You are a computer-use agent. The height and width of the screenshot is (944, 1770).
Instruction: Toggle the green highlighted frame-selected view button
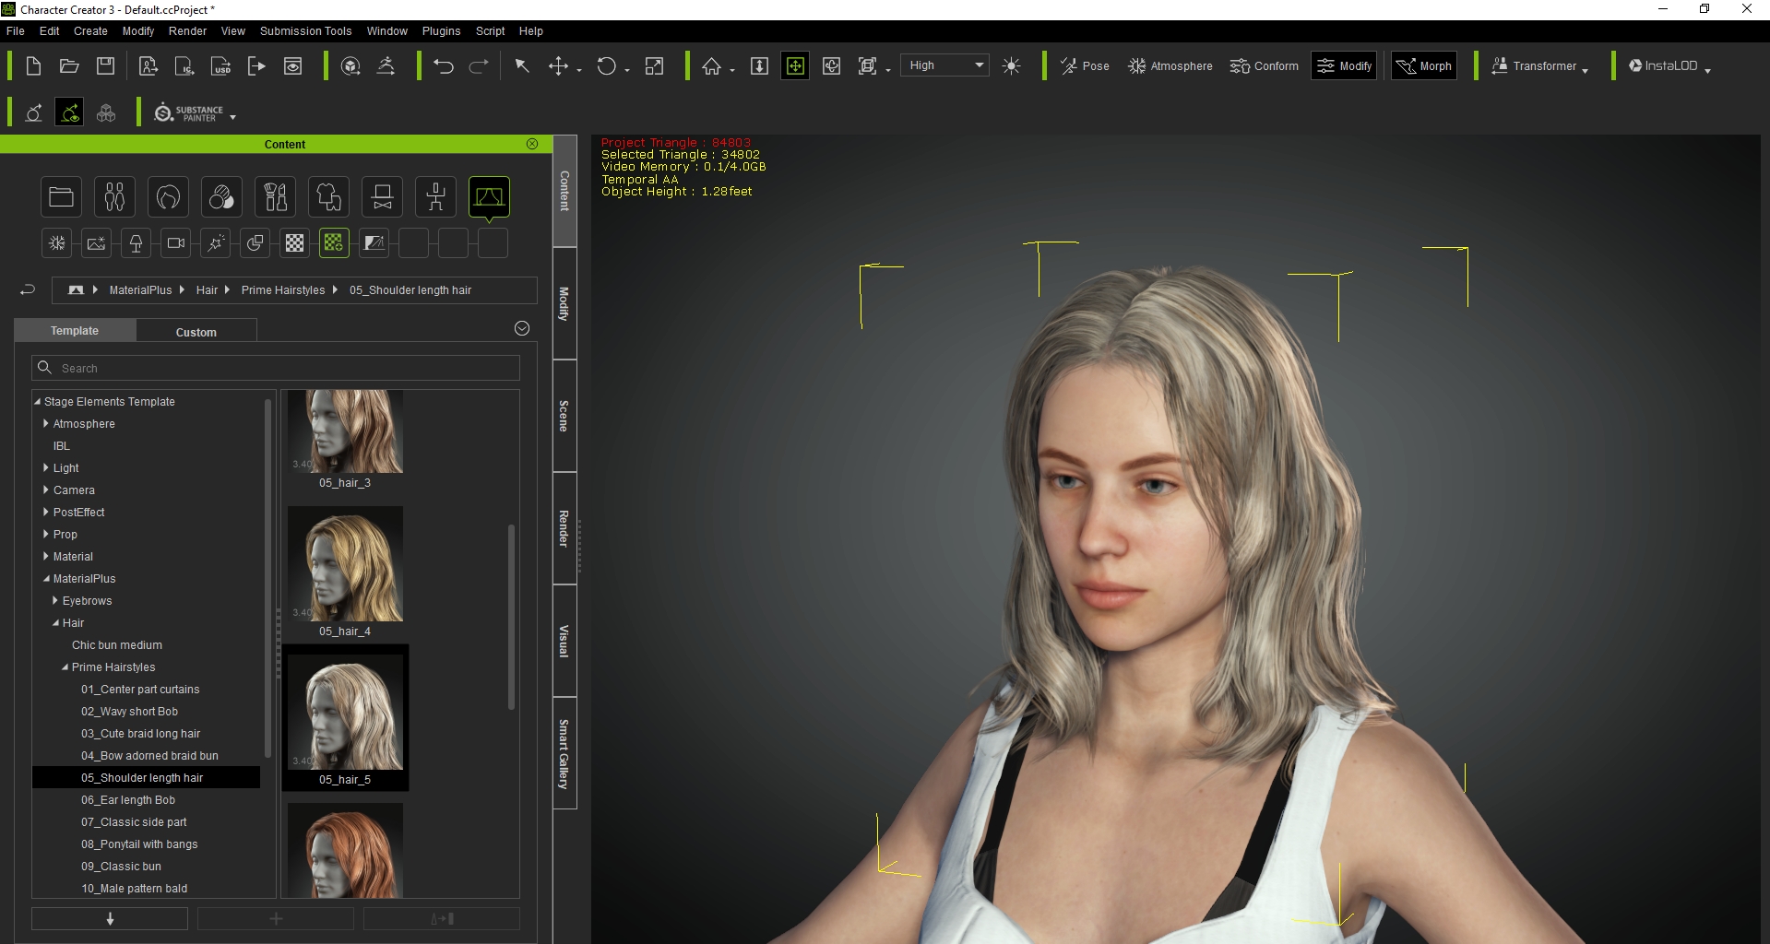[795, 65]
